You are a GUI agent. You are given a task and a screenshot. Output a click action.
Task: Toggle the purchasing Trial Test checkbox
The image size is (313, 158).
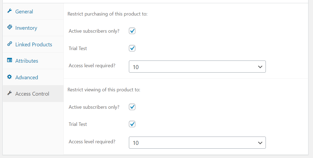[132, 48]
